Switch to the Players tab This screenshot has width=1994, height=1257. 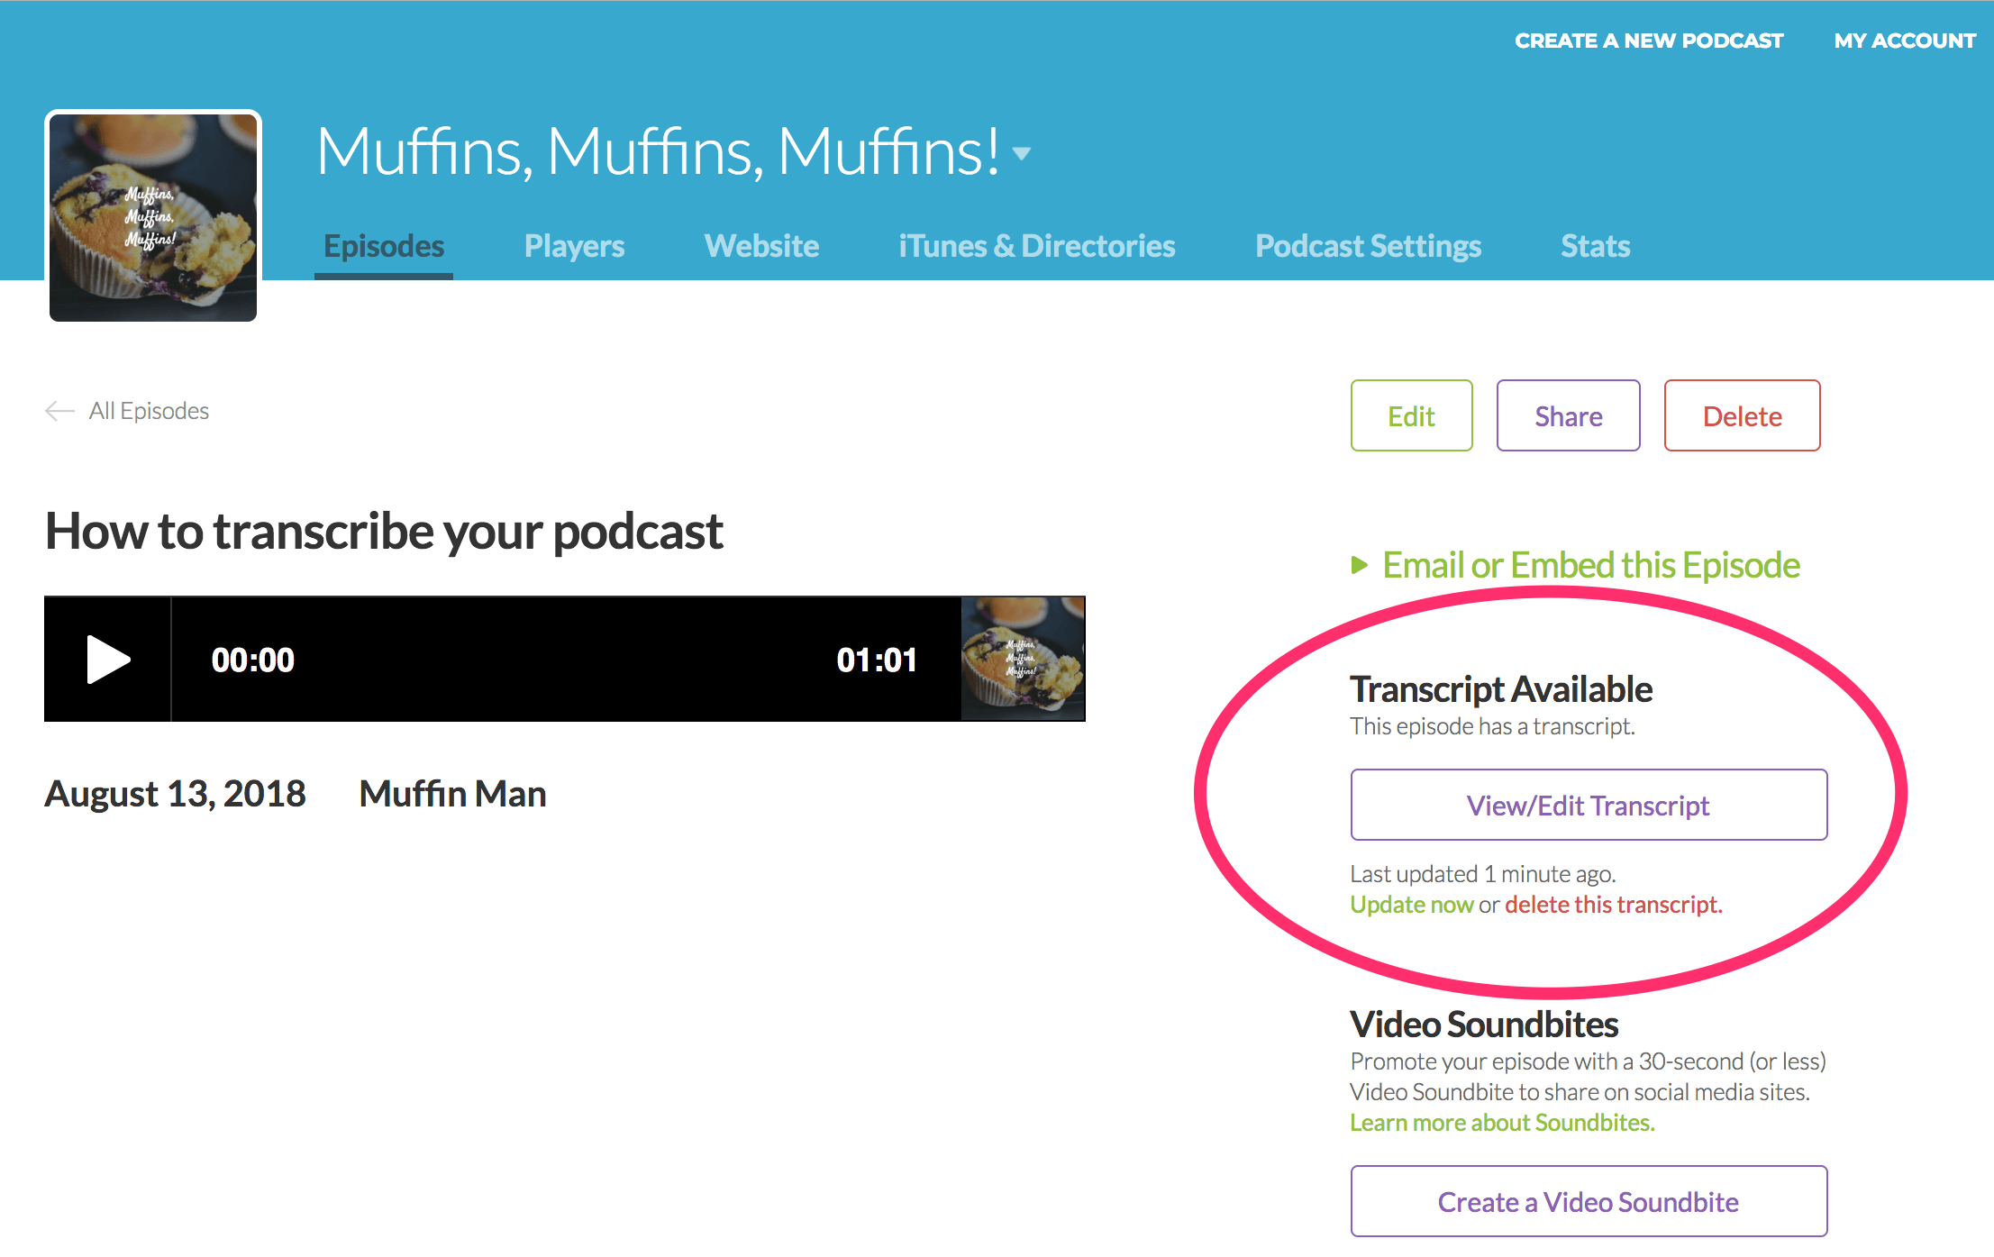574,246
